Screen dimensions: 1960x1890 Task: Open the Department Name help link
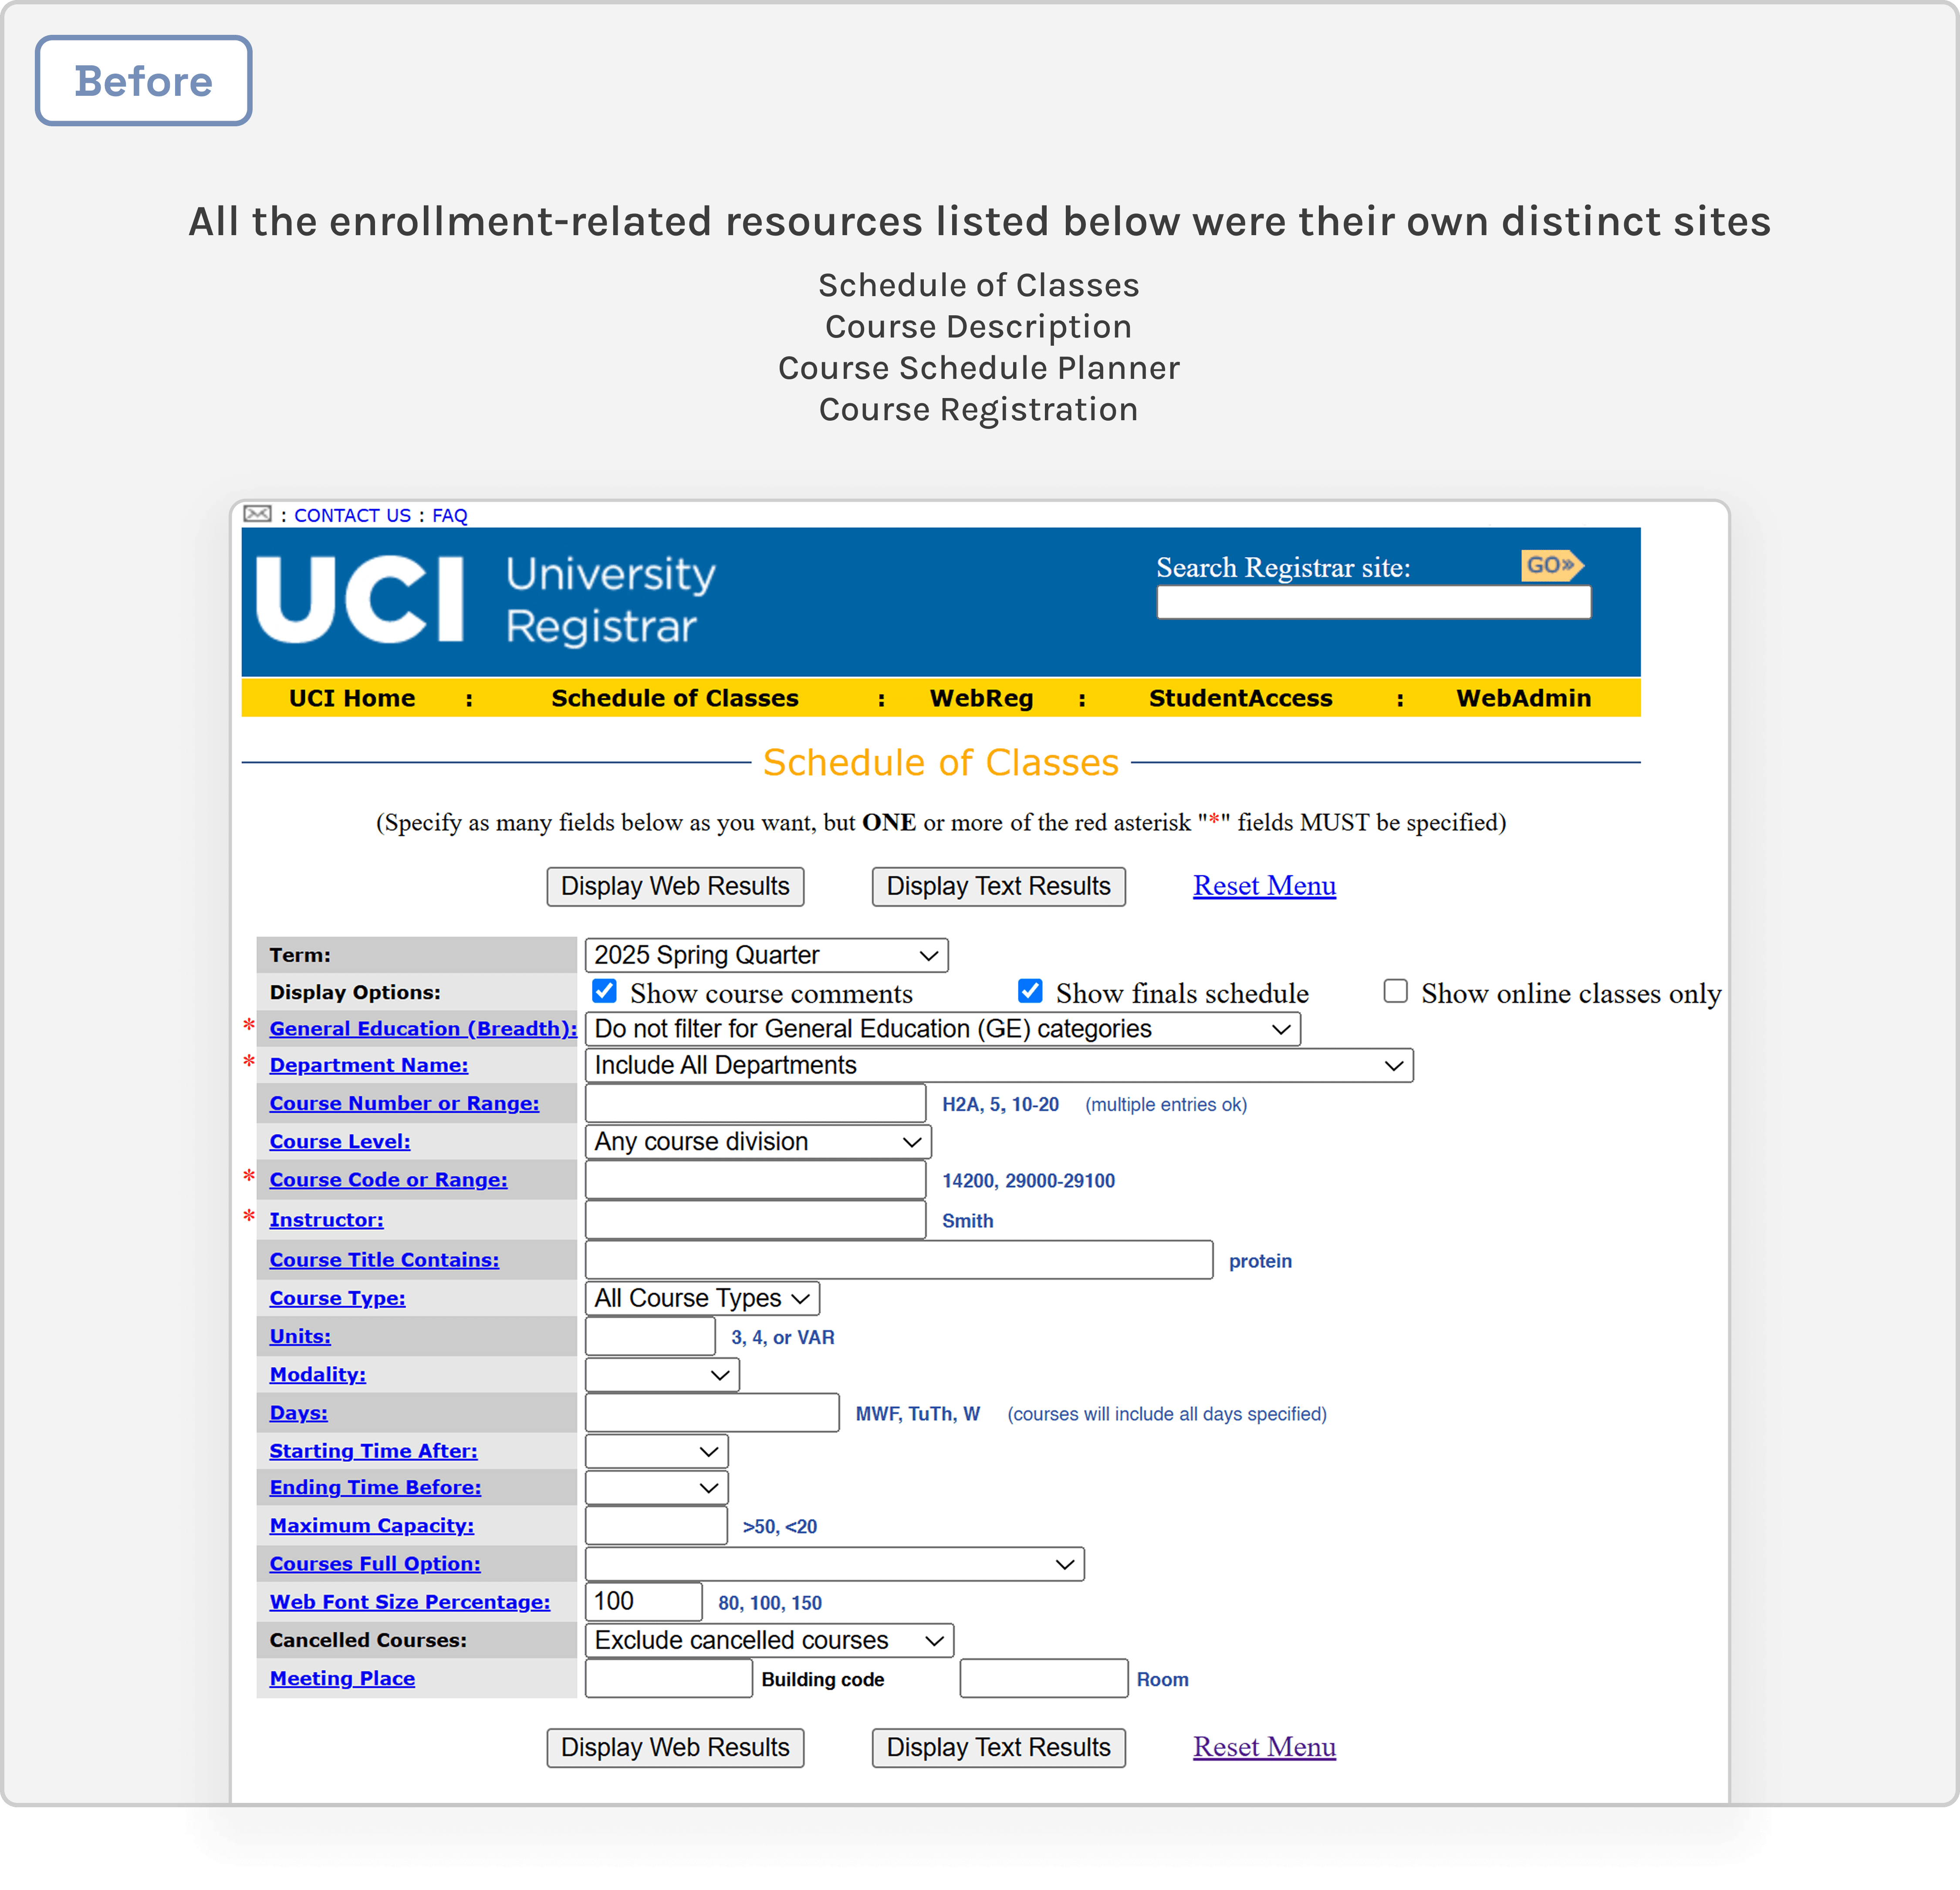(x=369, y=1065)
